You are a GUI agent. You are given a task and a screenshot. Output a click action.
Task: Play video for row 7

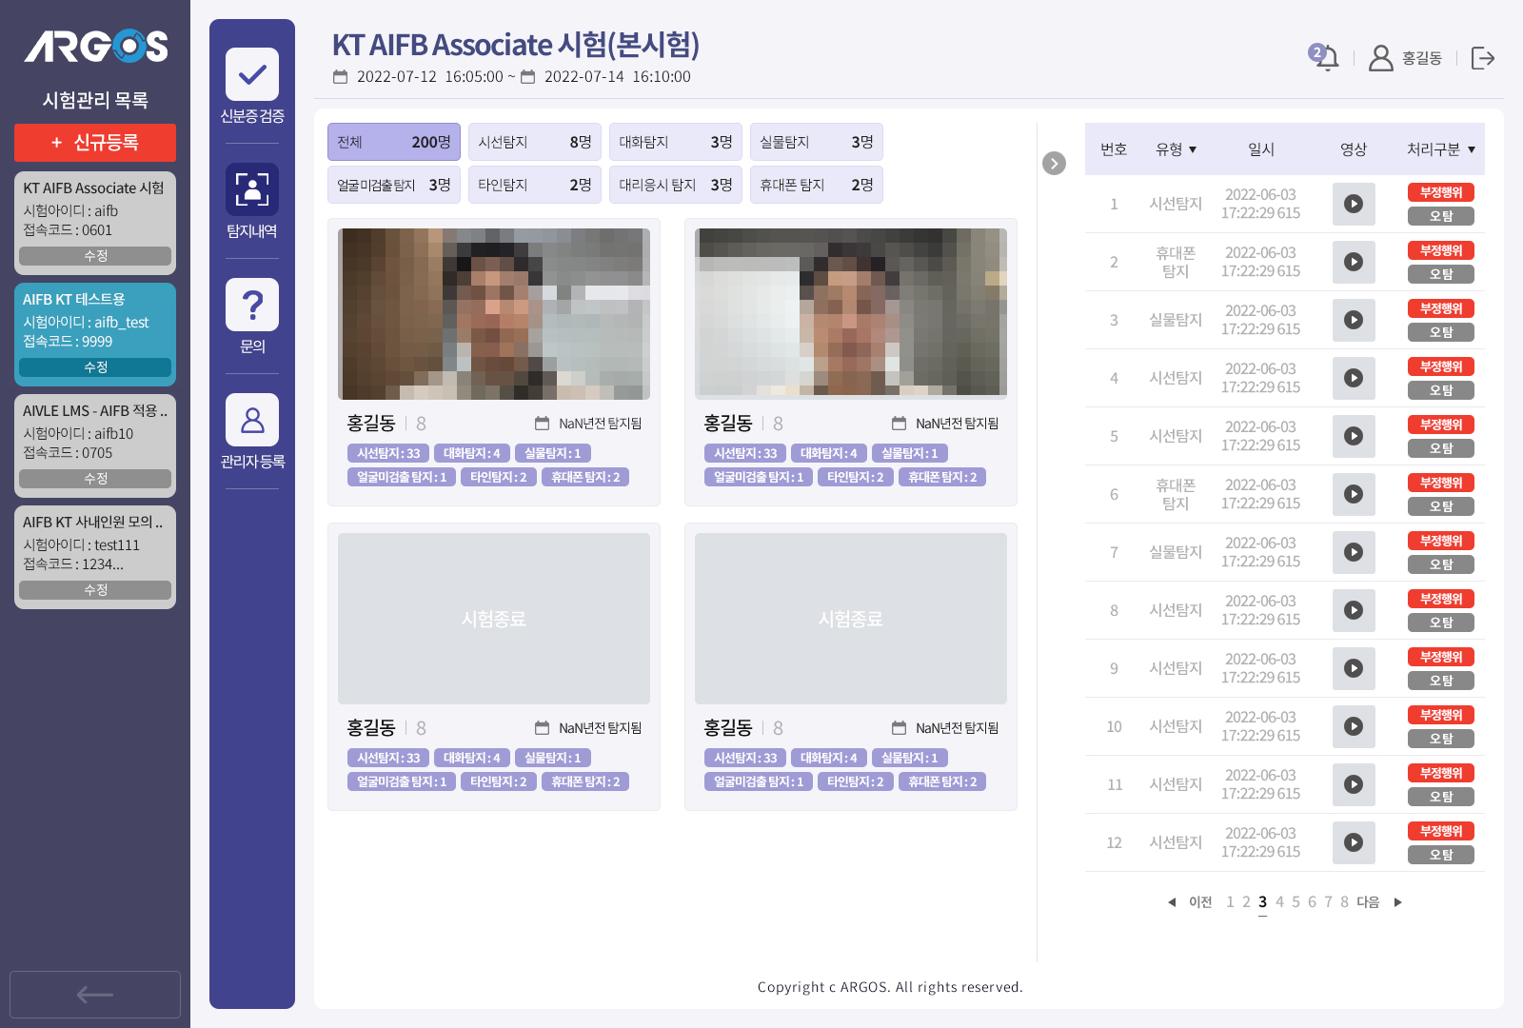point(1354,552)
